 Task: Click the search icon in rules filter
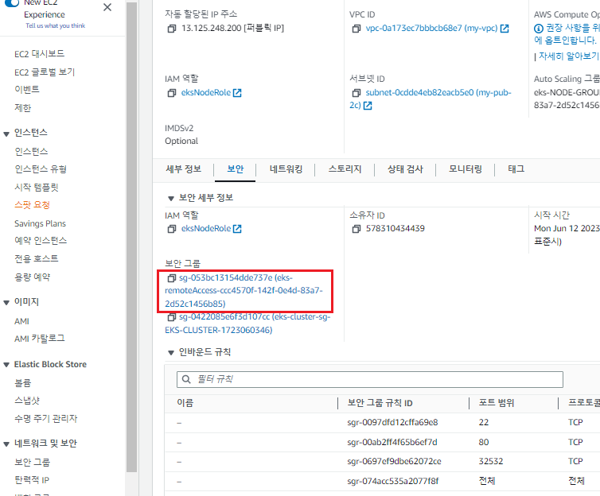pyautogui.click(x=186, y=379)
